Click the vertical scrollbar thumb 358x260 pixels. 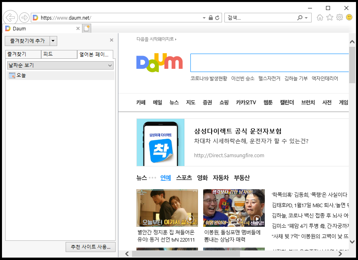(x=352, y=65)
